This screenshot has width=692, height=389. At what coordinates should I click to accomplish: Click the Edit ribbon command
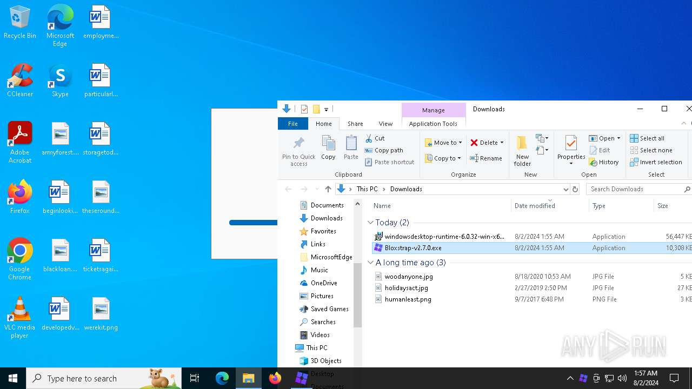pos(600,150)
